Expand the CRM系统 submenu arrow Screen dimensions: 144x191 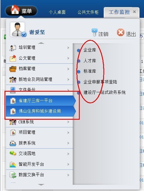click(x=68, y=122)
